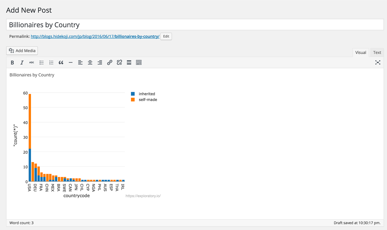Insert a Read More tag
This screenshot has width=387, height=230.
tap(129, 62)
